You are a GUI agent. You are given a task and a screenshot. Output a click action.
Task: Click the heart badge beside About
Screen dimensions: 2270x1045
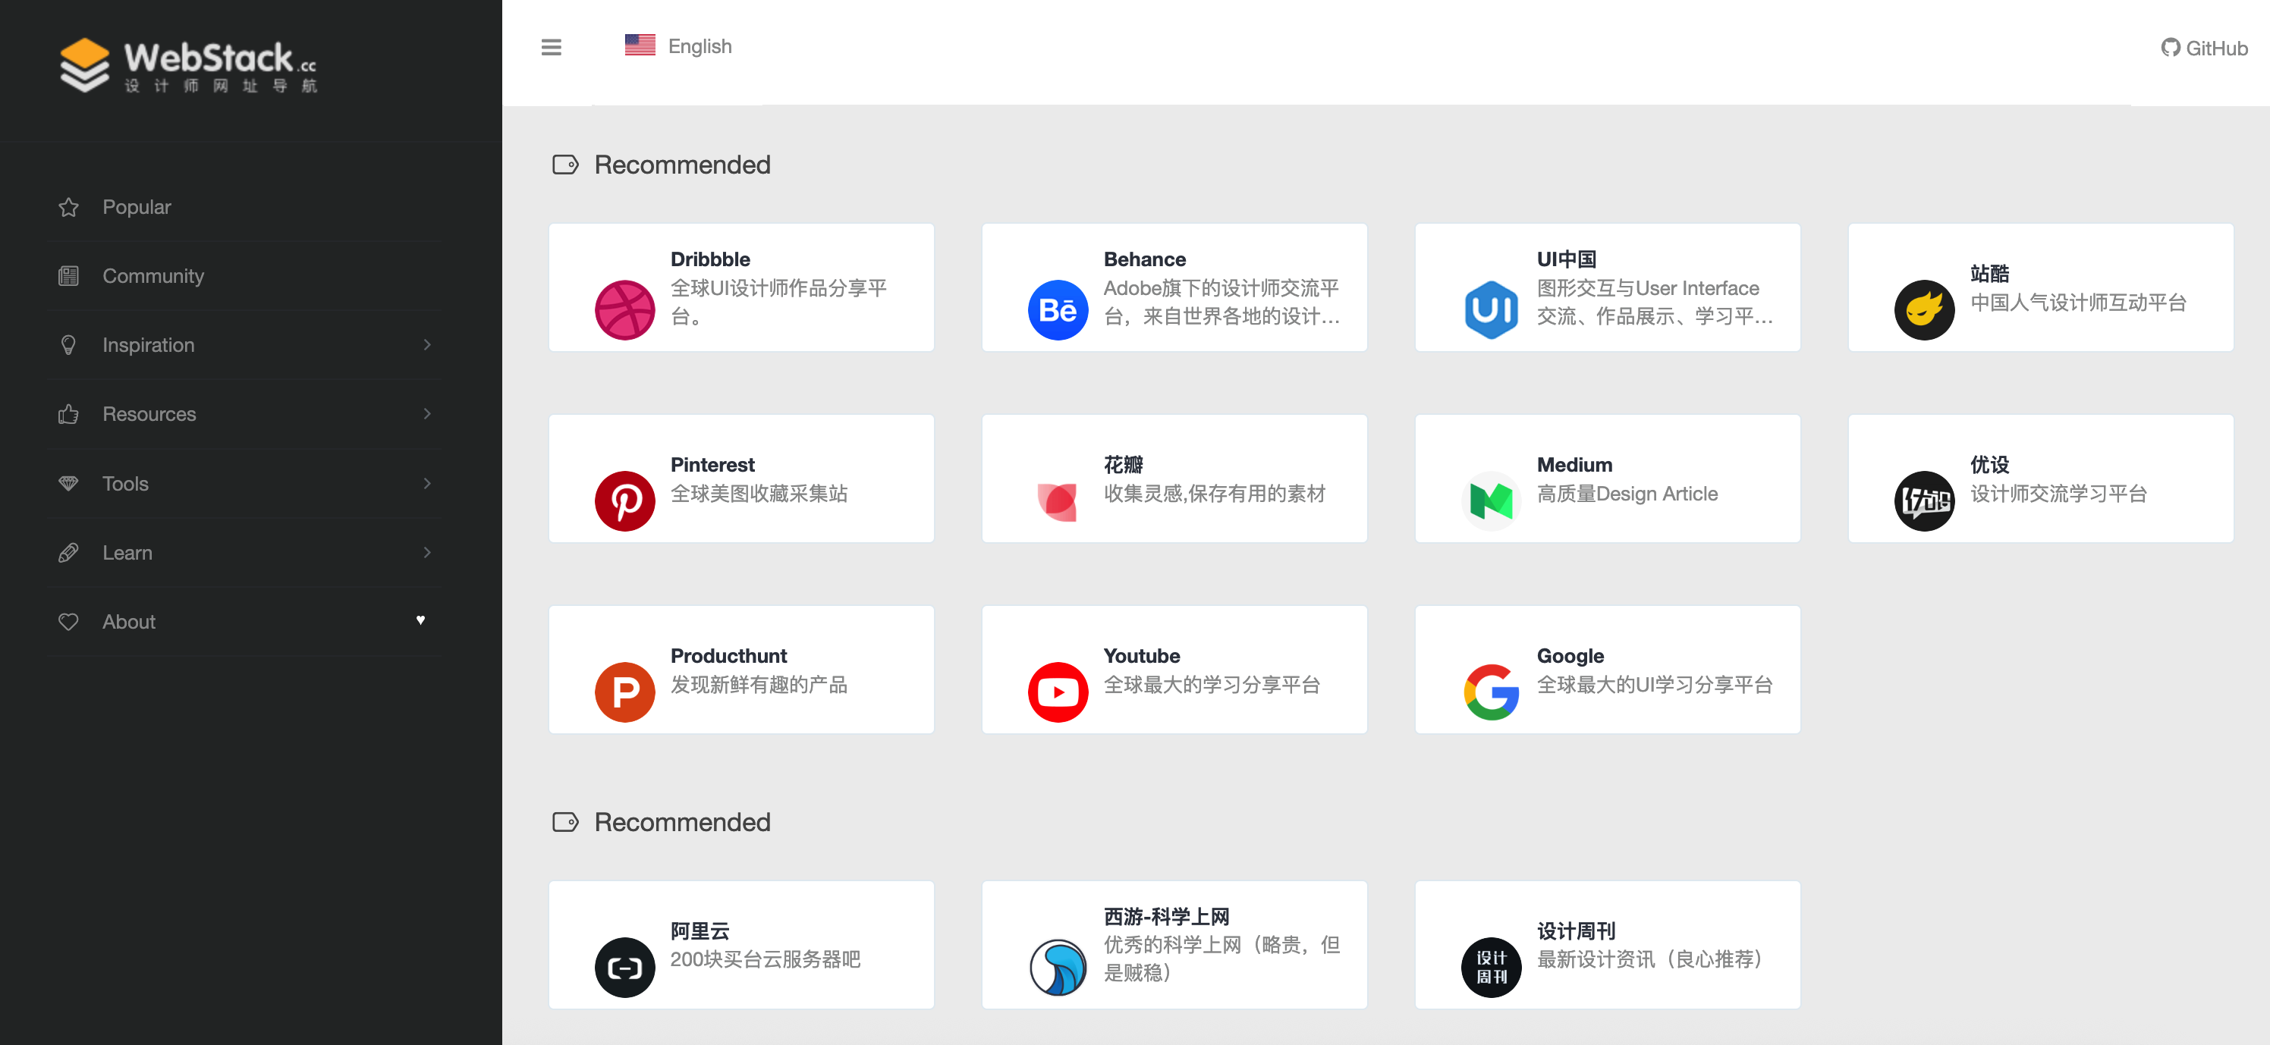[x=420, y=620]
